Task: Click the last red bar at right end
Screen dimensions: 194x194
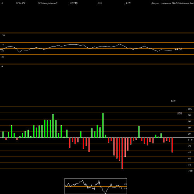Action: tap(172, 145)
